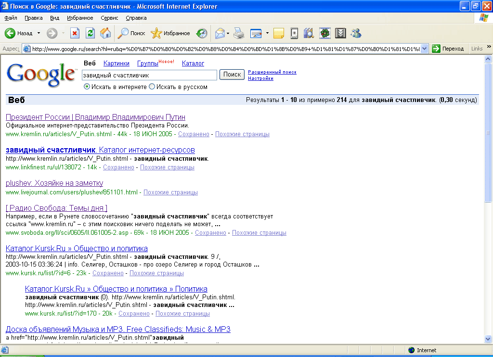Stop loading with the red X icon
The width and height of the screenshot is (493, 357).
pos(75,33)
